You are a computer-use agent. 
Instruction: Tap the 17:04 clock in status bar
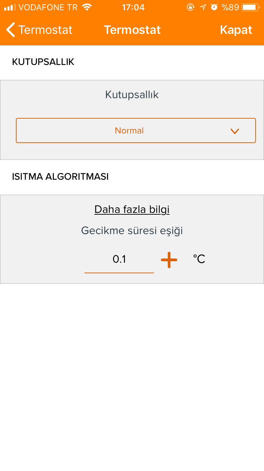(x=133, y=7)
